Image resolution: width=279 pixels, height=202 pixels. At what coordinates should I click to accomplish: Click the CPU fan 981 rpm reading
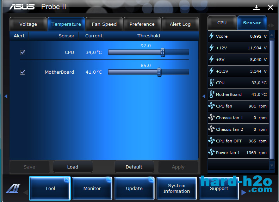coord(258,106)
